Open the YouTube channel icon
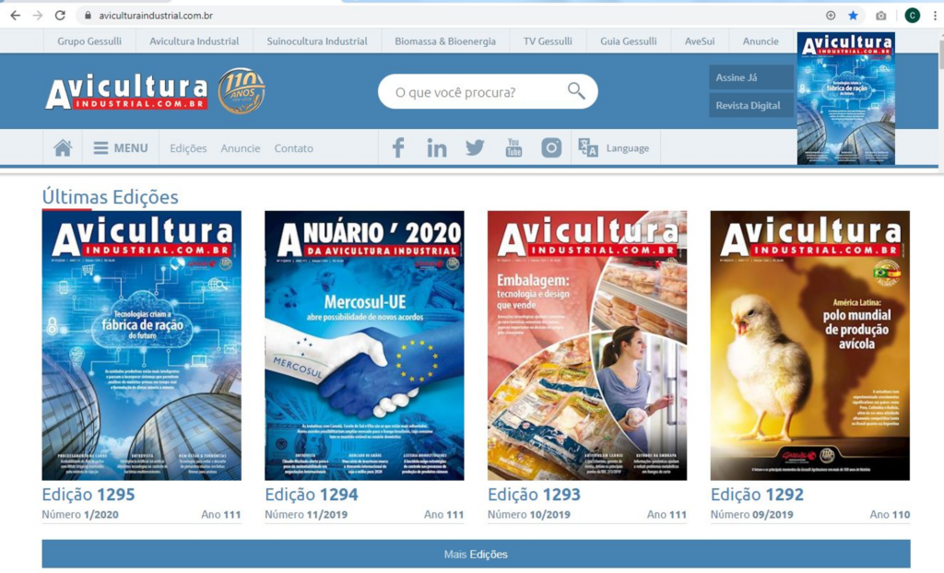 click(x=513, y=146)
